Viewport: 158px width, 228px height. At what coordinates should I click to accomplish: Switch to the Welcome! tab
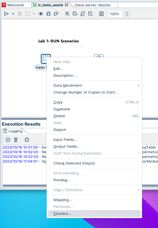(x=16, y=5)
